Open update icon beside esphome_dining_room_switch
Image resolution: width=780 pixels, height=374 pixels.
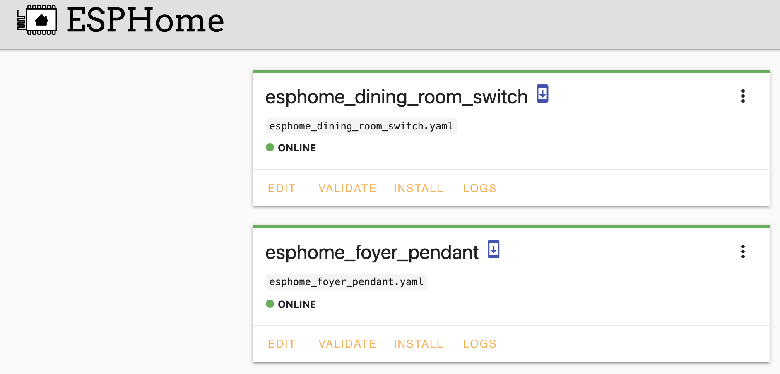pos(542,95)
